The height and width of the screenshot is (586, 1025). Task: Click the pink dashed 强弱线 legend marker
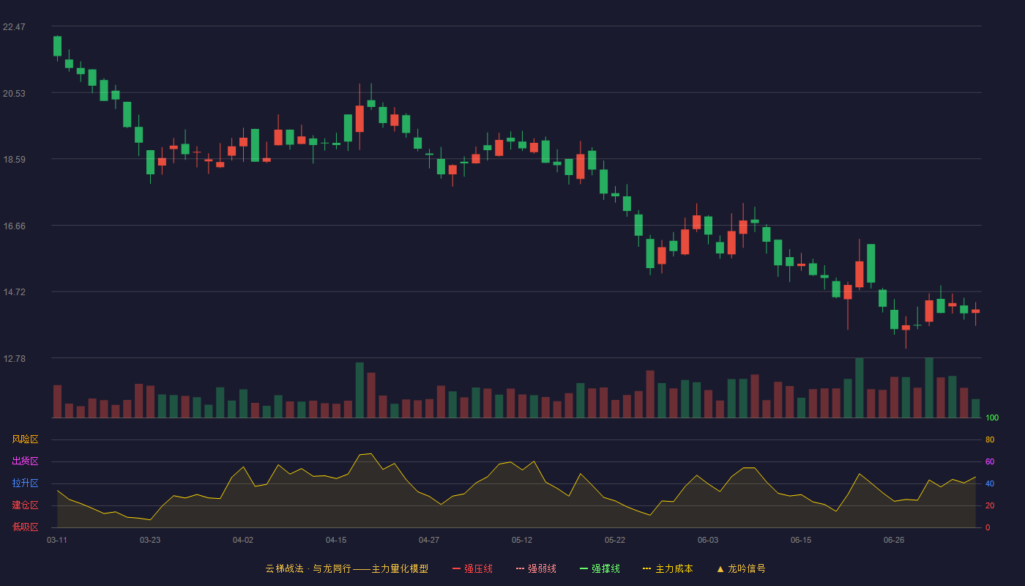point(520,568)
